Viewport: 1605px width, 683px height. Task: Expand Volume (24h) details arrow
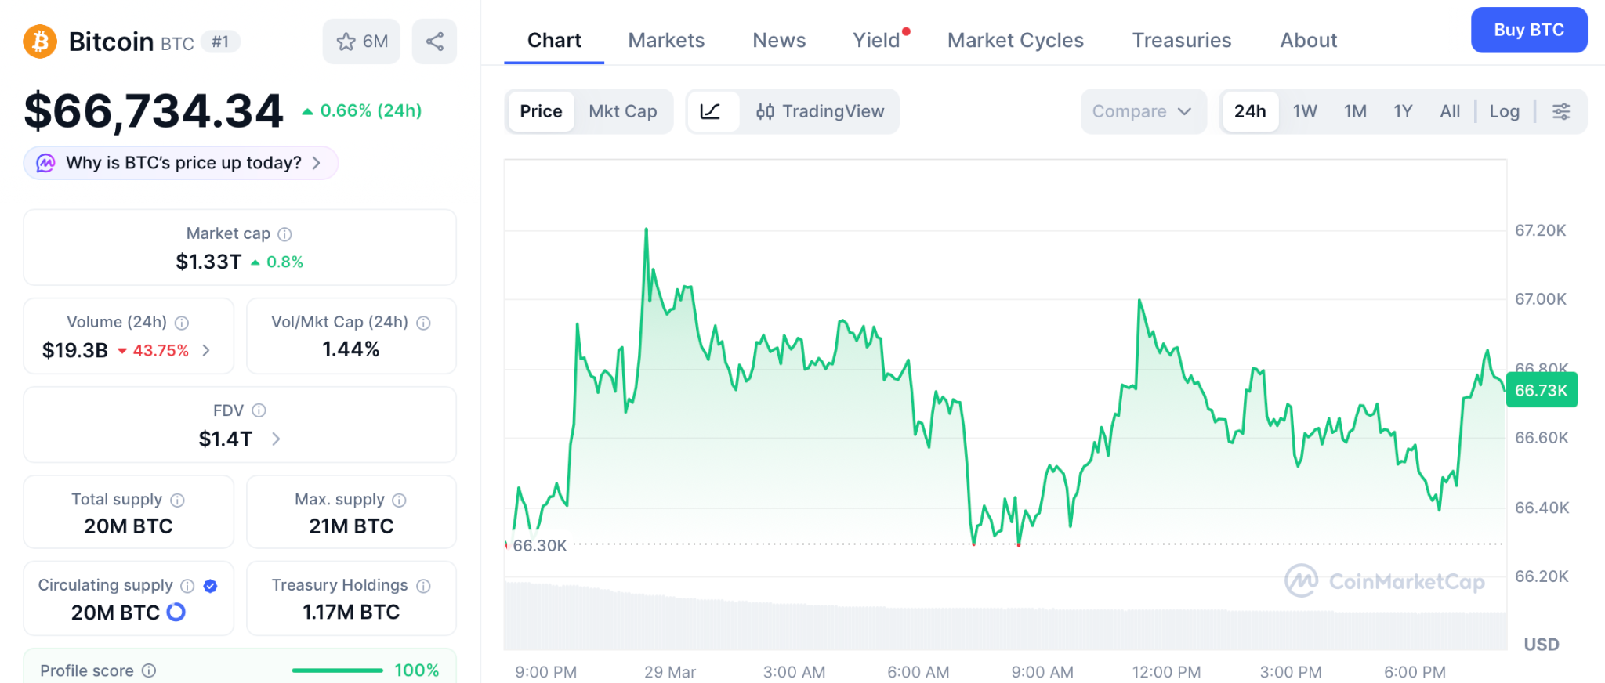pyautogui.click(x=206, y=350)
